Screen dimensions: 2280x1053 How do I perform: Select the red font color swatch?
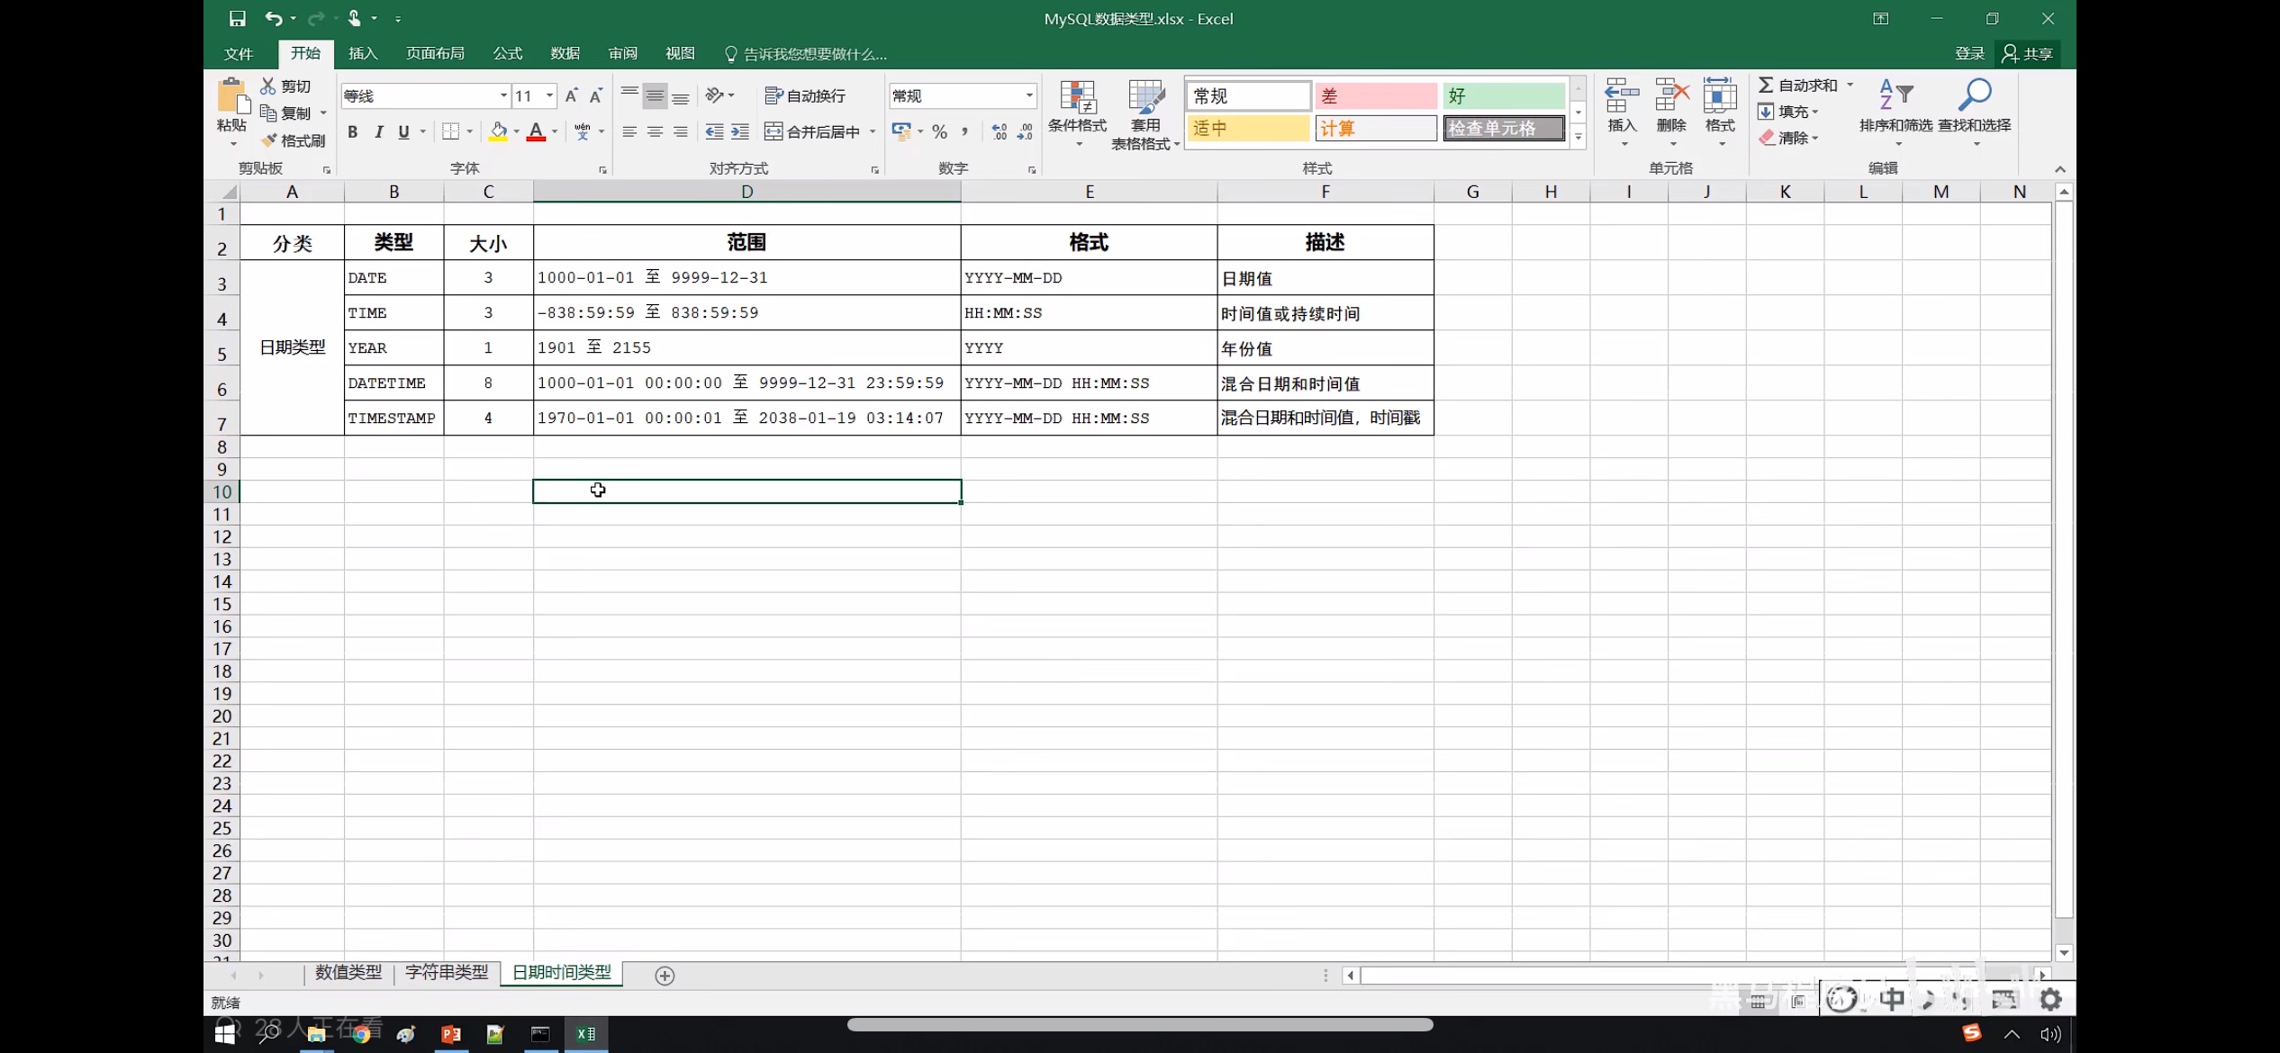click(535, 131)
